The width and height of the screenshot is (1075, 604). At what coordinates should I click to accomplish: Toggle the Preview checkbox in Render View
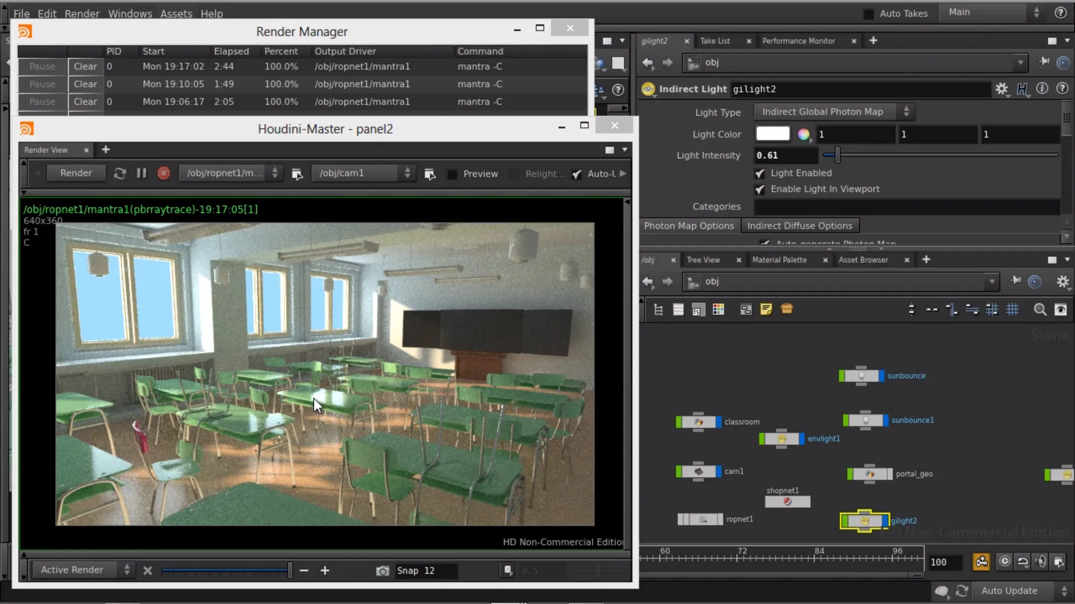pos(452,174)
